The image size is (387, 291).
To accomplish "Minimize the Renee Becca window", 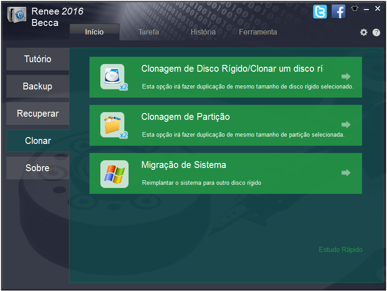I will tap(366, 10).
